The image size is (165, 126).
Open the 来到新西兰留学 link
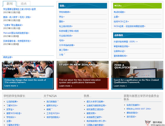94,117
